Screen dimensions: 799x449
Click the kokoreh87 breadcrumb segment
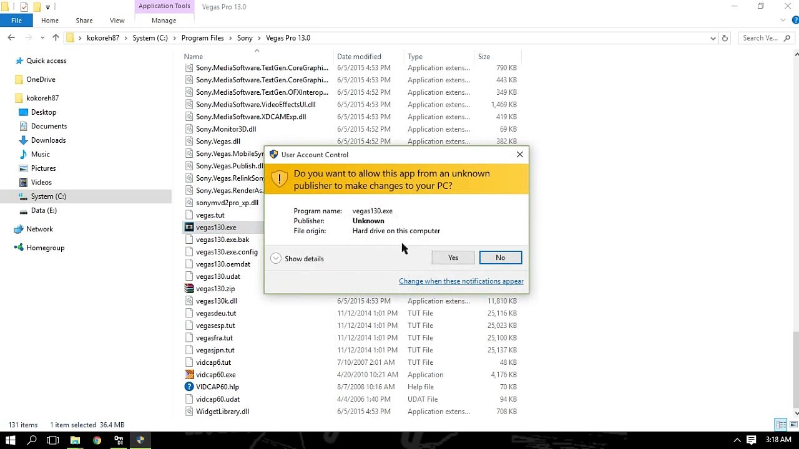pos(103,38)
